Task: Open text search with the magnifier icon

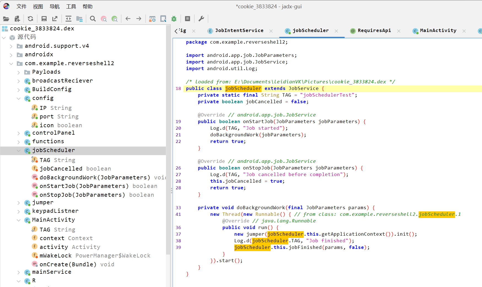Action: coord(93,19)
